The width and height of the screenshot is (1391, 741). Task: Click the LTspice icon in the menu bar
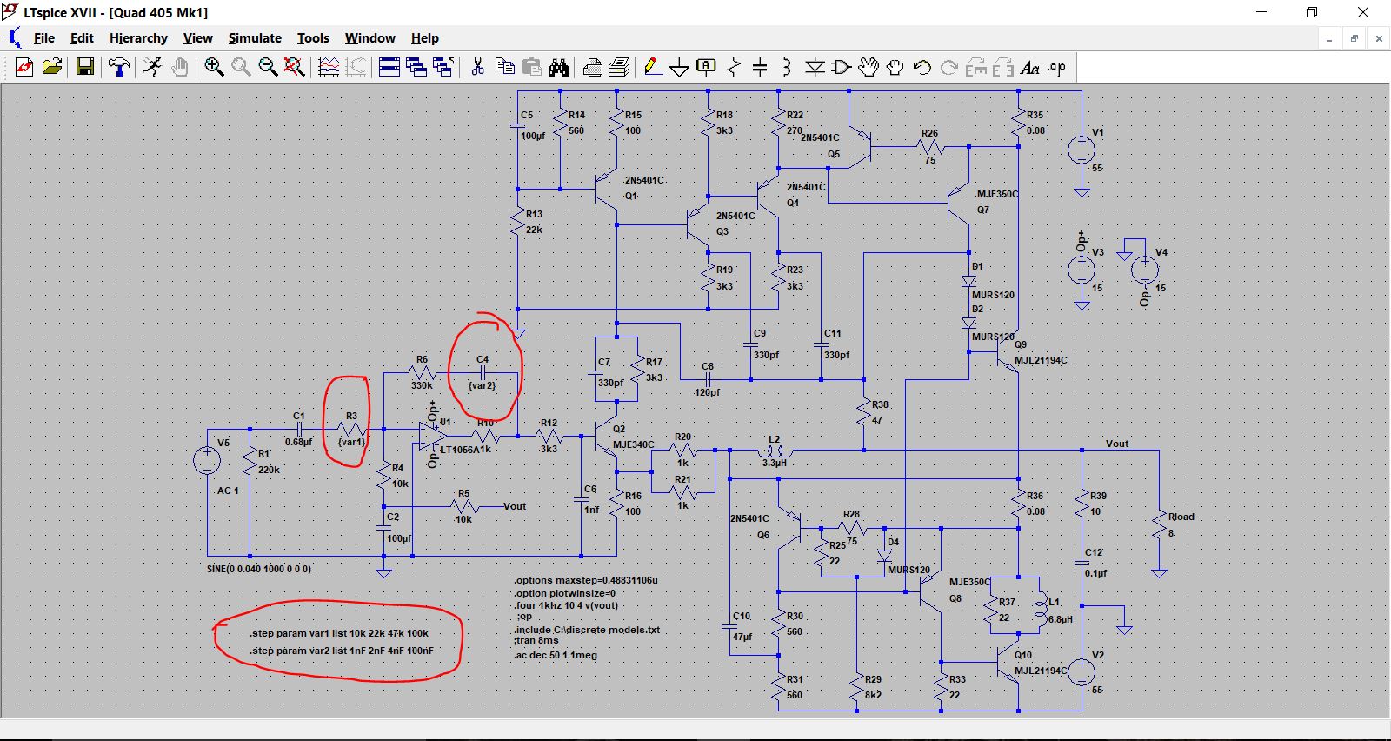(x=14, y=38)
